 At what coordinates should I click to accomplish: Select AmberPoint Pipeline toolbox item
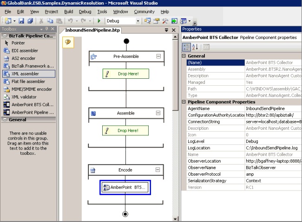coord(29,112)
